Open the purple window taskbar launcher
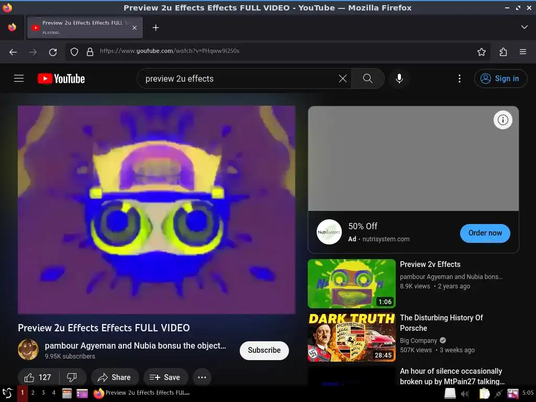The height and width of the screenshot is (402, 536). (82, 394)
